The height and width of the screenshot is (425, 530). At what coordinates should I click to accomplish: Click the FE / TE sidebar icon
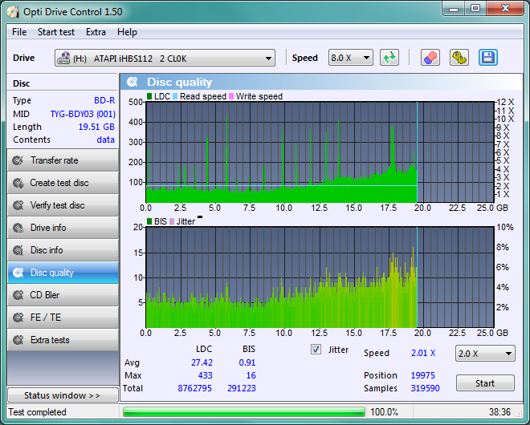coord(18,318)
